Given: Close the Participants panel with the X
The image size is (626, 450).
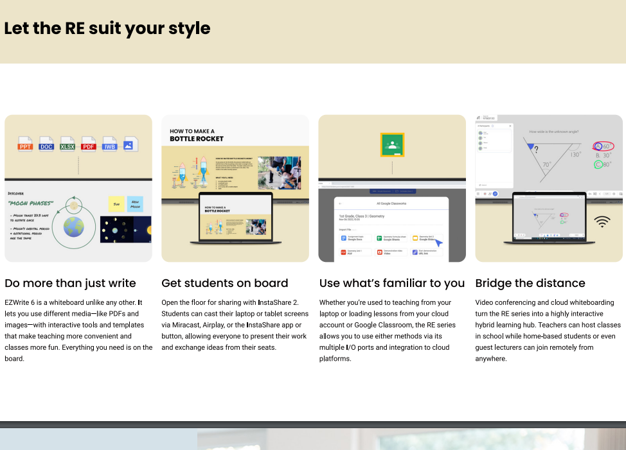Looking at the screenshot, I should [x=510, y=126].
